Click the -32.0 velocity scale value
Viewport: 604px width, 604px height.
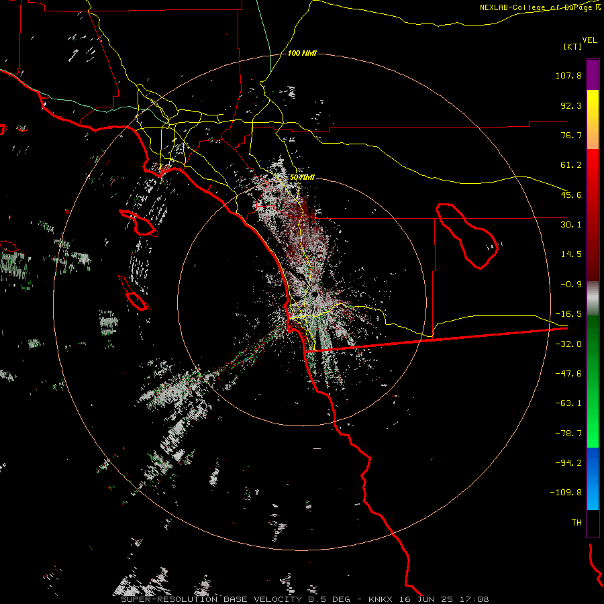[x=568, y=344]
